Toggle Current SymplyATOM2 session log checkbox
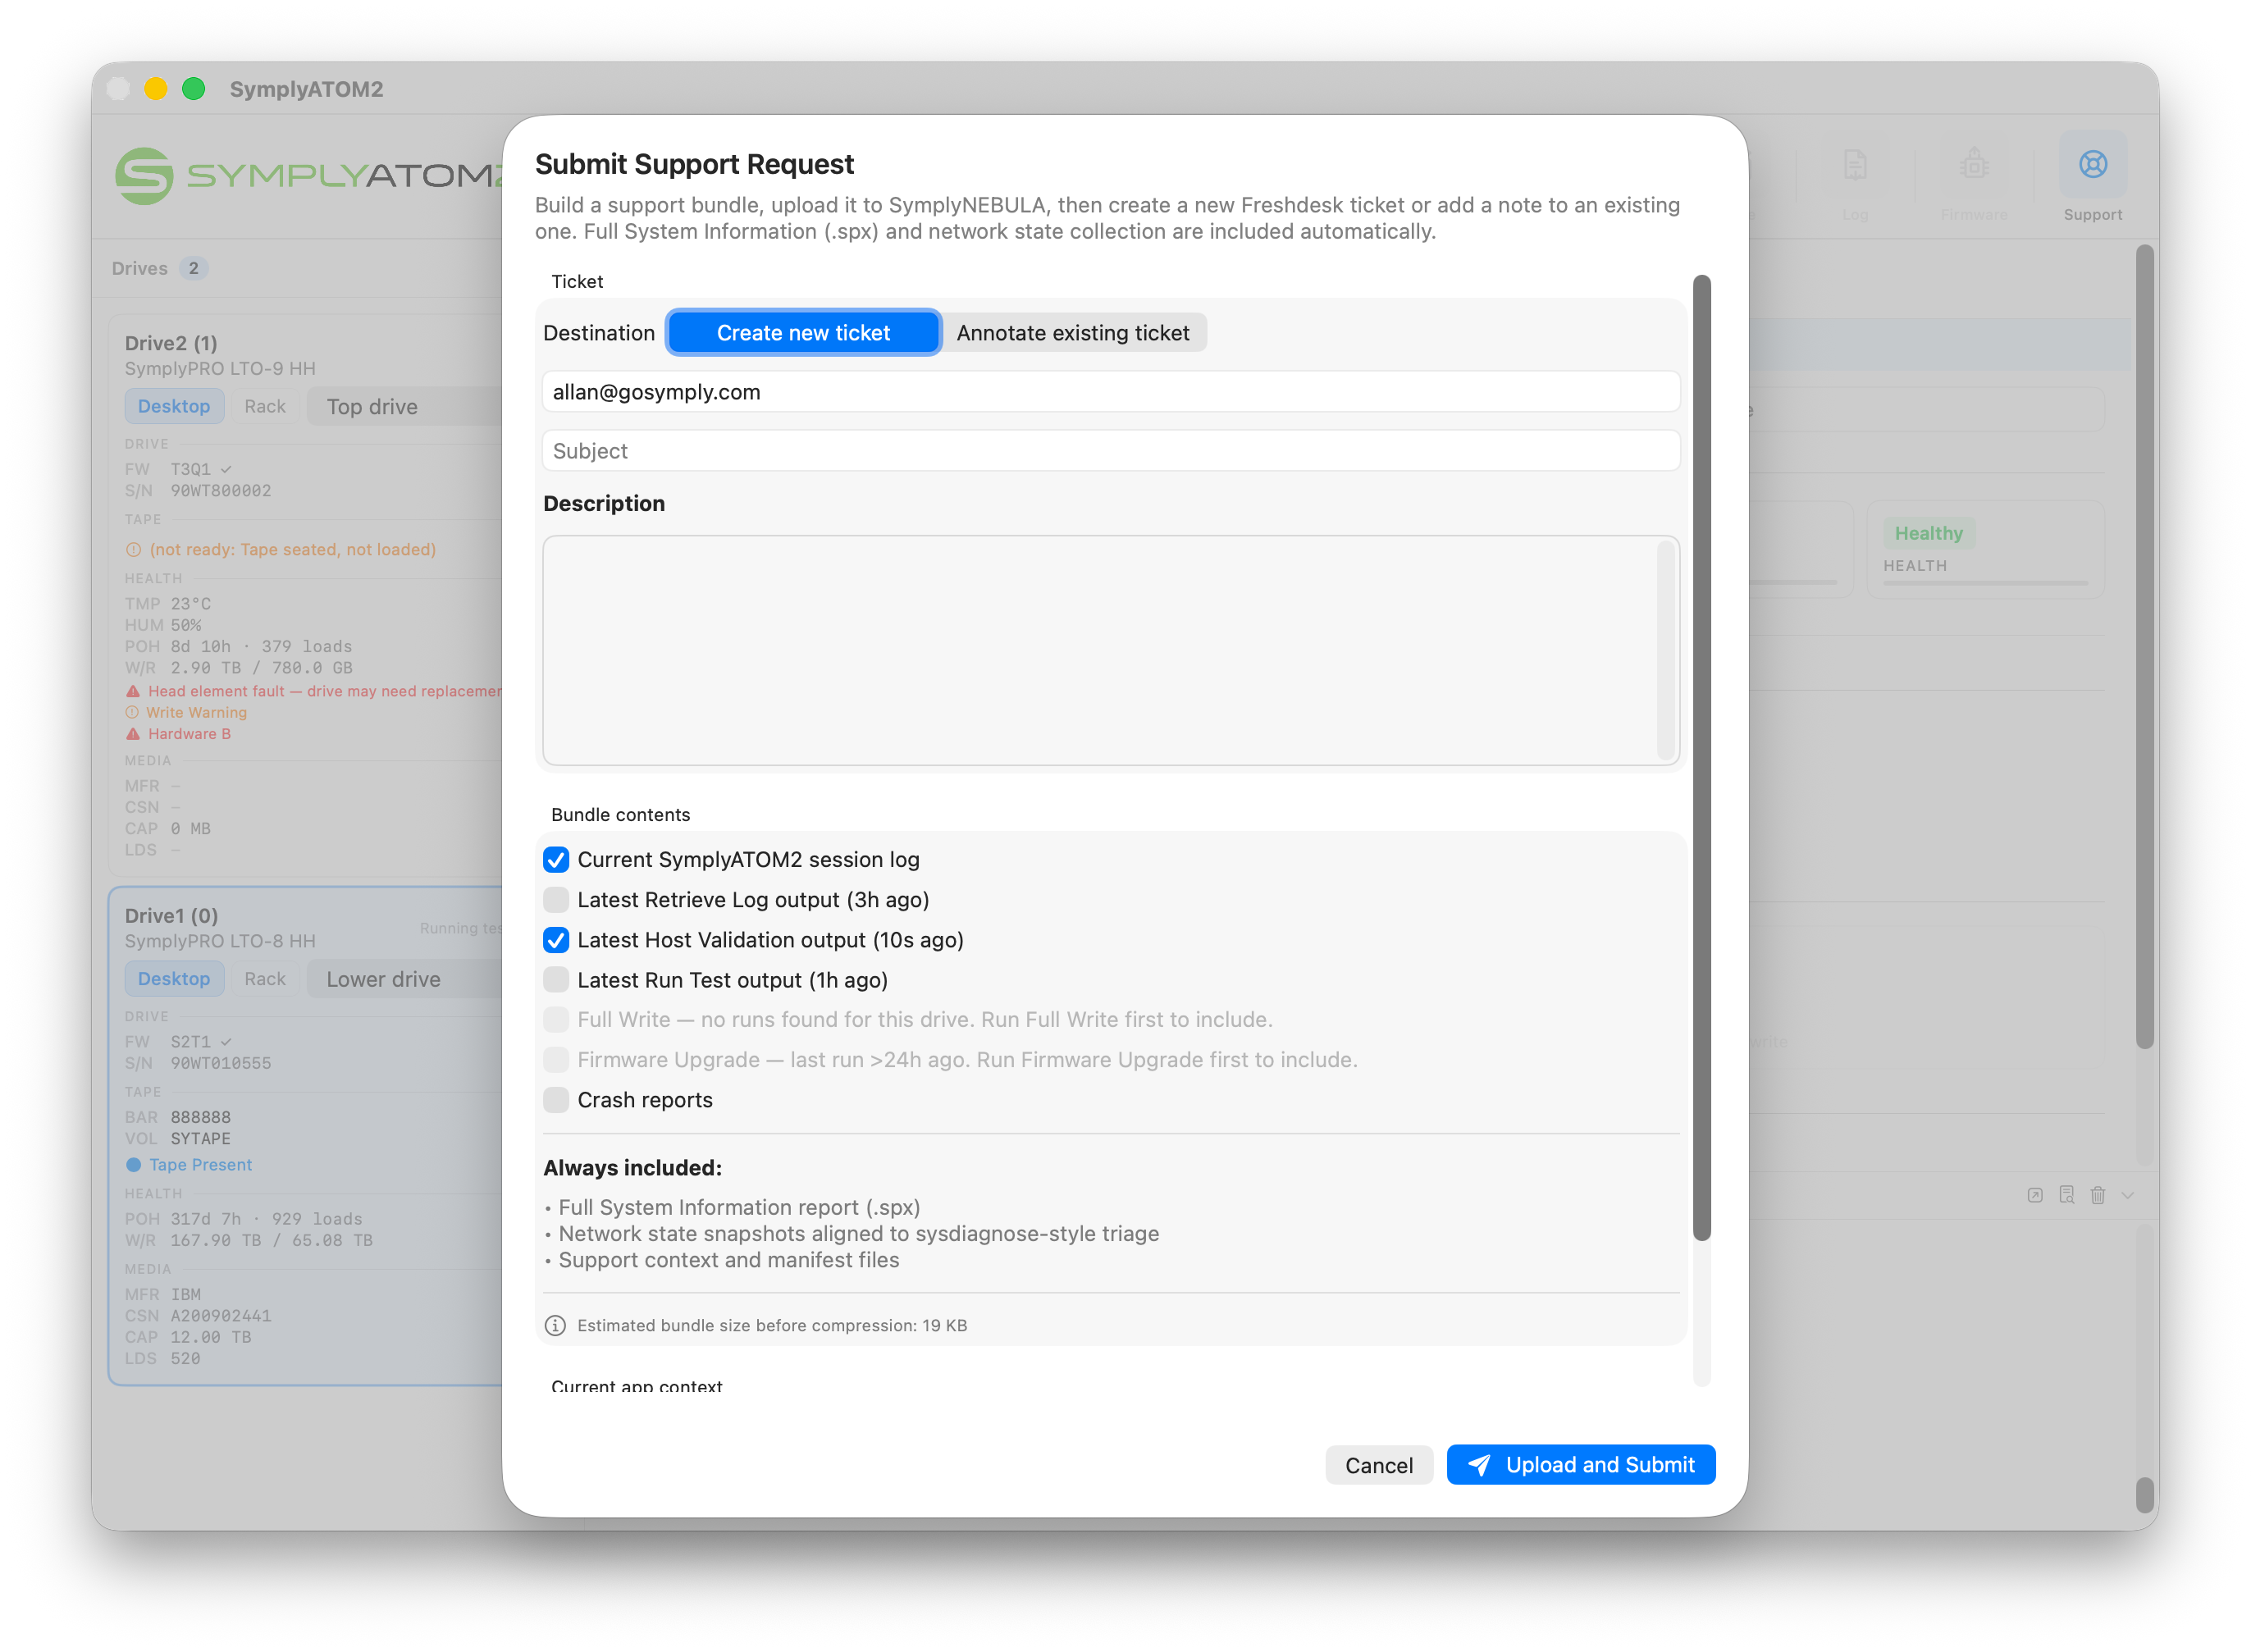The height and width of the screenshot is (1652, 2251). (556, 860)
